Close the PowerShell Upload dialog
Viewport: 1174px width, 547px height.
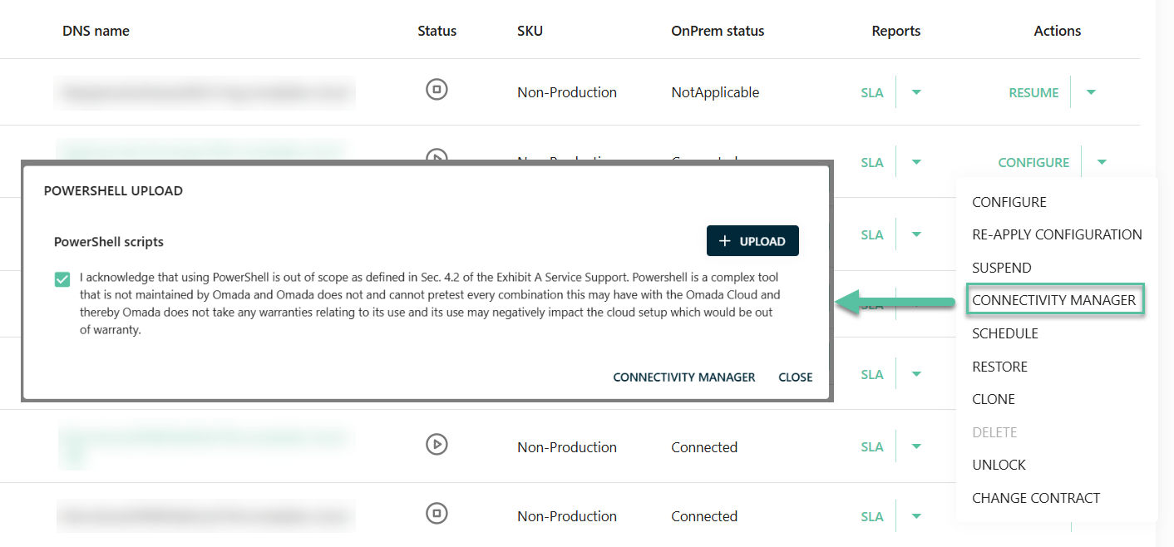pyautogui.click(x=796, y=377)
